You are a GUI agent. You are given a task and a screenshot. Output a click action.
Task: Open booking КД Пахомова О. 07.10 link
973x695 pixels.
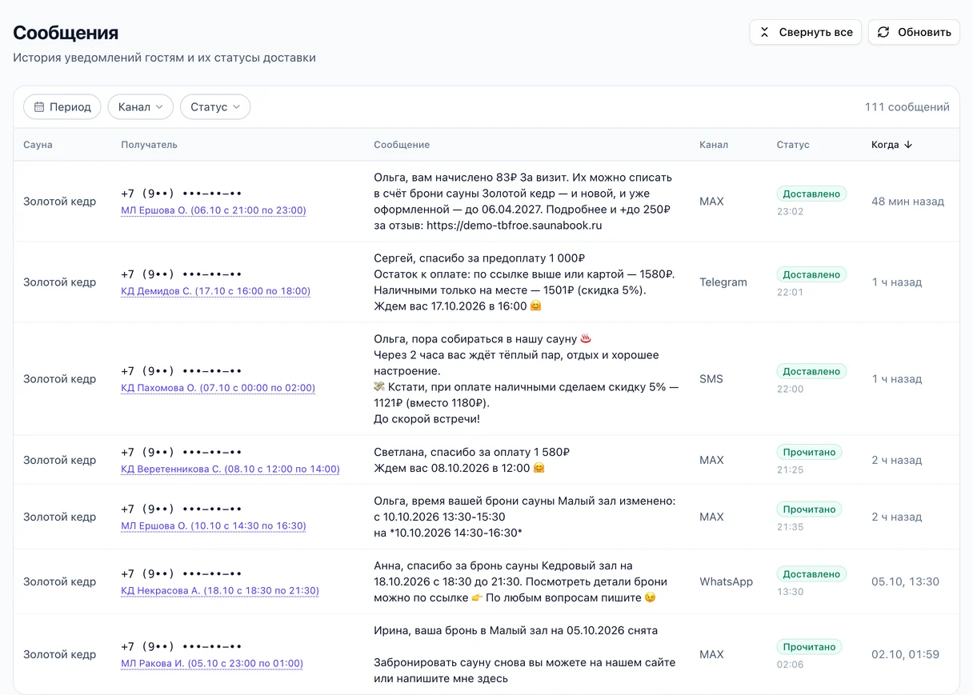[218, 388]
